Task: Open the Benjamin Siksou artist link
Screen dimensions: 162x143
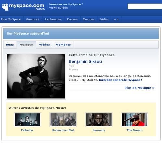Action: click(85, 61)
